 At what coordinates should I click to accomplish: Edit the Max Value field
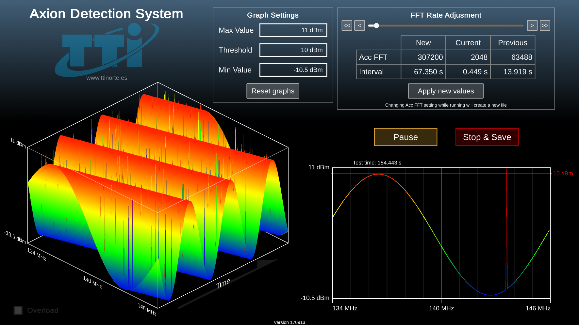(x=293, y=30)
